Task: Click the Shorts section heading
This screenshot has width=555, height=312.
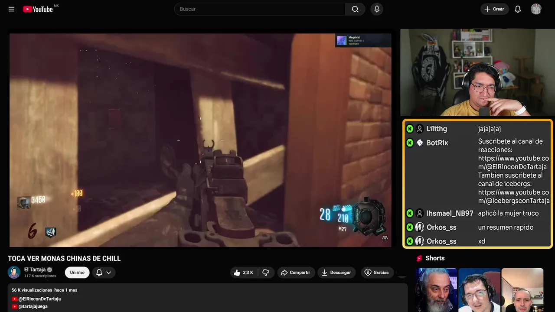Action: click(435, 258)
